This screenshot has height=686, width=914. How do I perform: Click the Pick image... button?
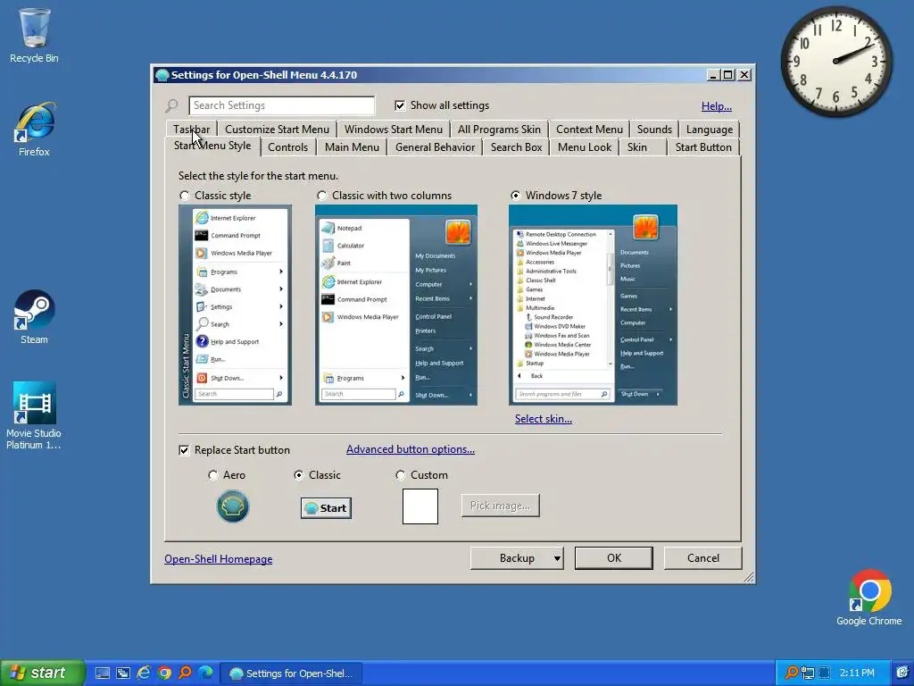500,506
